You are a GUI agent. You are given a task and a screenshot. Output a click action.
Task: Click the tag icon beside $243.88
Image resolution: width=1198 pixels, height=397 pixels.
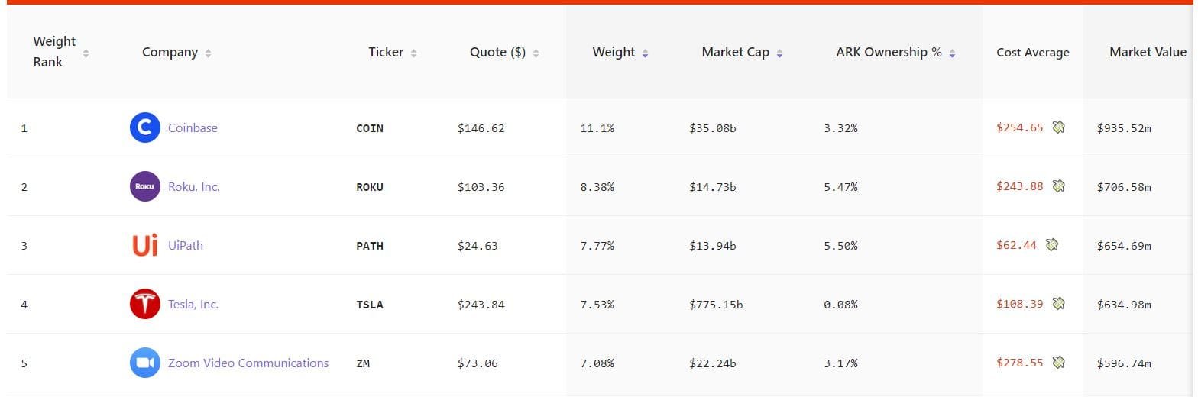[x=1058, y=186]
